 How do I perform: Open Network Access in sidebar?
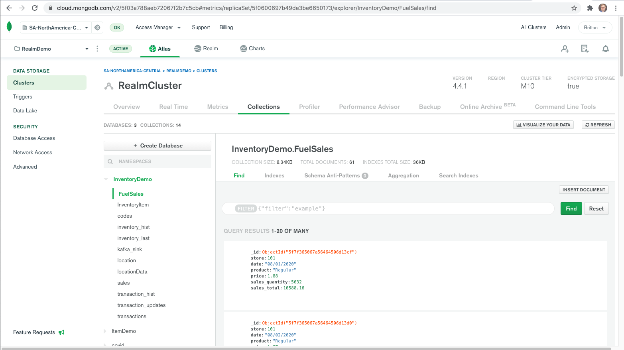click(x=33, y=152)
